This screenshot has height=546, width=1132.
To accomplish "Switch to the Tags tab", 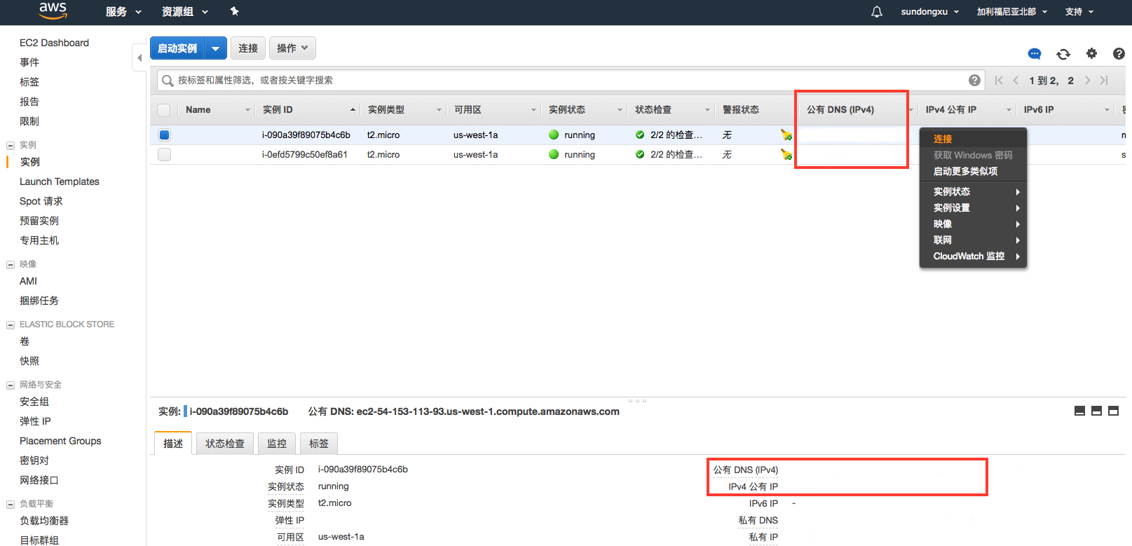I will (319, 444).
